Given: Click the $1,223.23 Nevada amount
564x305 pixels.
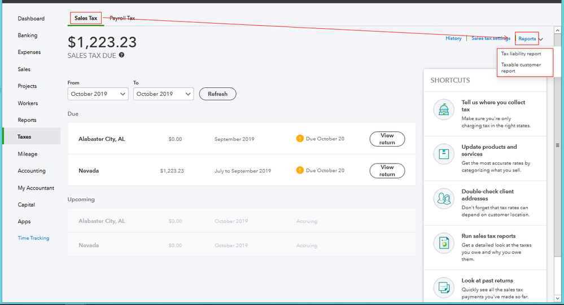Looking at the screenshot, I should 172,171.
